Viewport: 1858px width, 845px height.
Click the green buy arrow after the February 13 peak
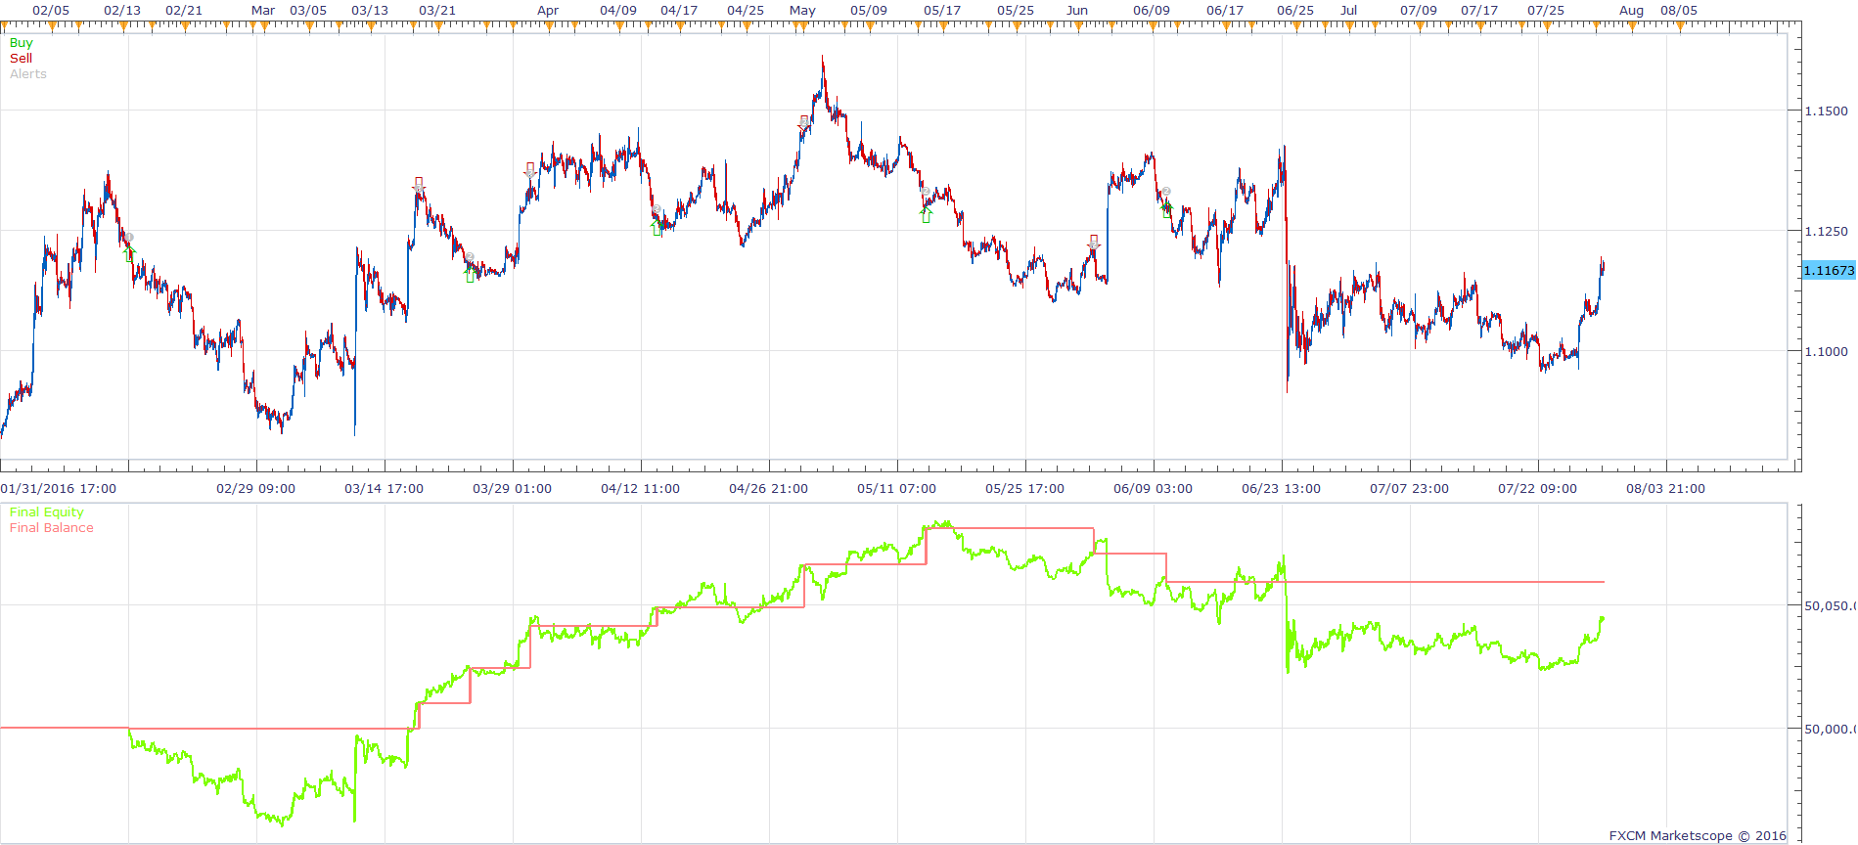coord(128,252)
